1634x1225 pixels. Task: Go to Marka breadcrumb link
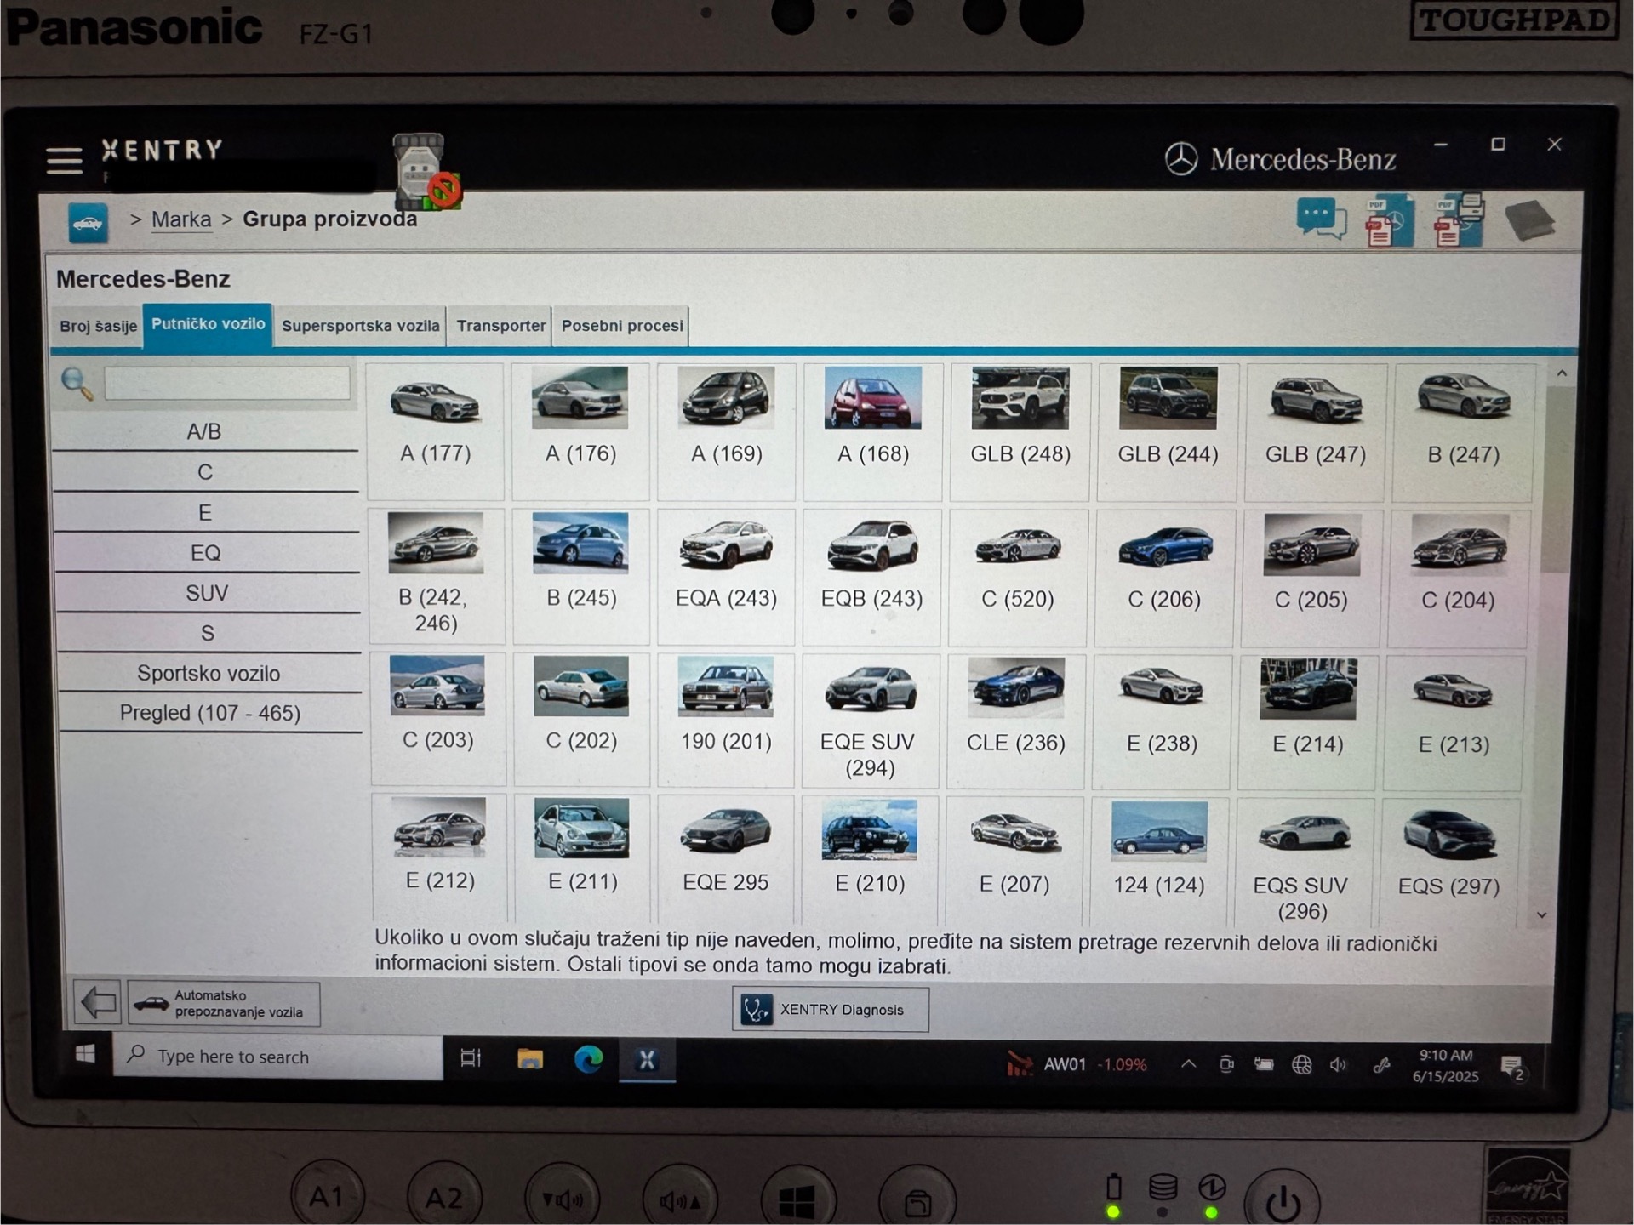(181, 219)
